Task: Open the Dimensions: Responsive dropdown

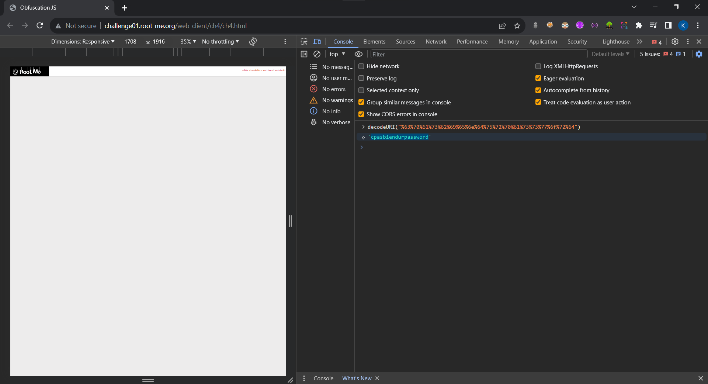Action: pyautogui.click(x=83, y=42)
